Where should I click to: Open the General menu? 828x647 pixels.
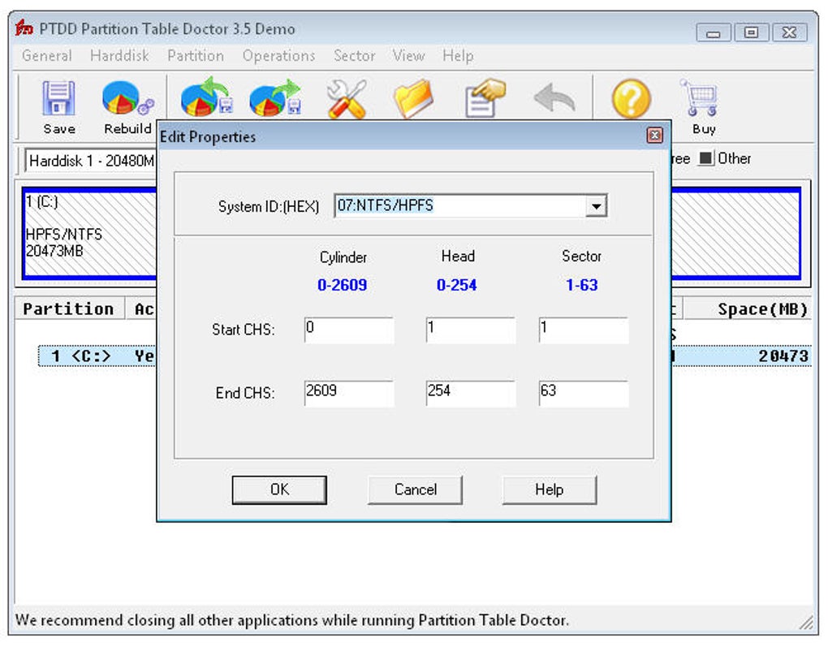[47, 55]
